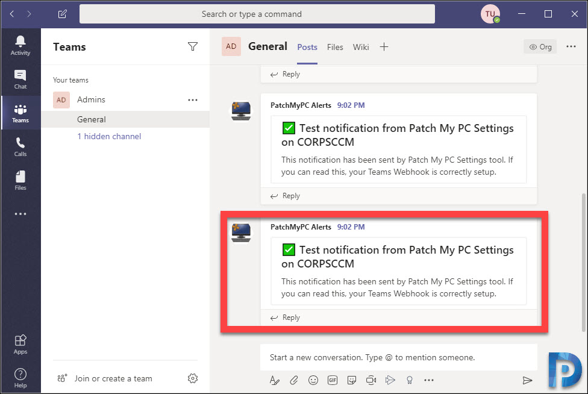Select the General channel in list
This screenshot has width=588, height=394.
[x=126, y=120]
